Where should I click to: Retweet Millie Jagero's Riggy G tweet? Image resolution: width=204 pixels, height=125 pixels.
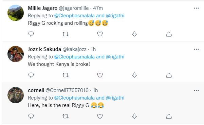[x=66, y=34]
